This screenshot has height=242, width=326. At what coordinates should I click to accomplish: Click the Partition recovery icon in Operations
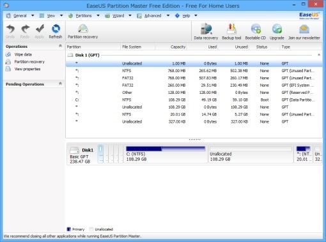pos(8,62)
